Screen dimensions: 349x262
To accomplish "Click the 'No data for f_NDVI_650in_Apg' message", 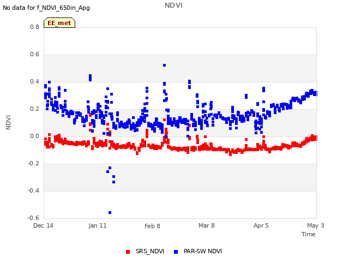I will [46, 8].
